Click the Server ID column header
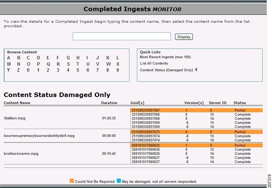The height and width of the screenshot is (188, 272). pos(218,103)
